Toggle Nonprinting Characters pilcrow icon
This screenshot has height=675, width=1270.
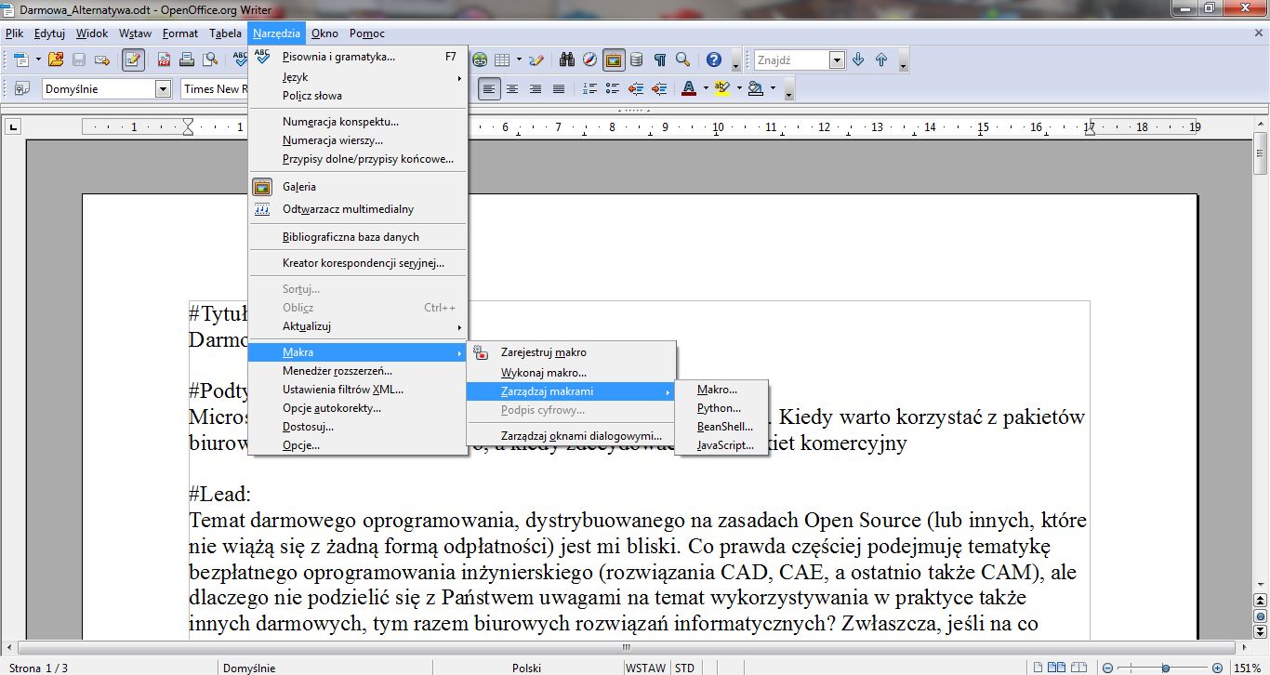click(660, 60)
